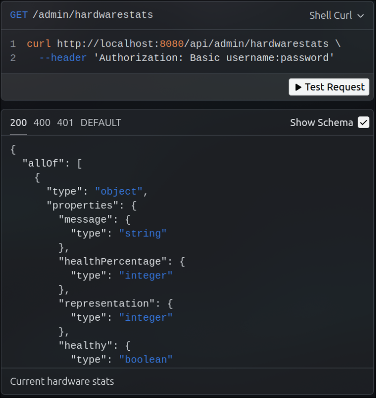Click the "boolean" type value
The image size is (376, 398).
click(146, 359)
